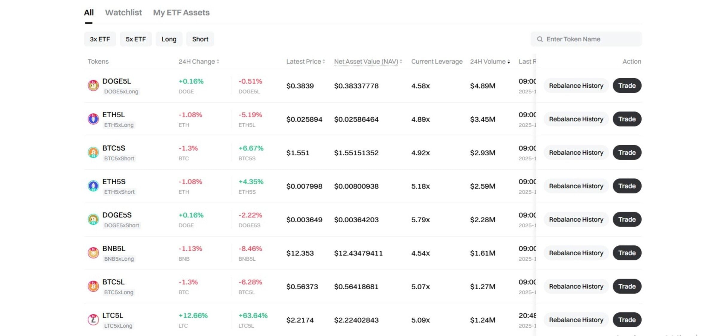The height and width of the screenshot is (336, 722).
Task: Click the search magnifier icon
Action: (x=540, y=39)
